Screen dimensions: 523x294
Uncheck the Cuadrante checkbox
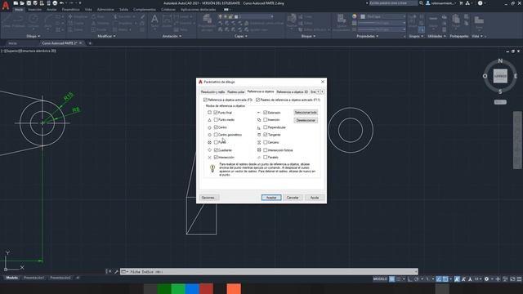pyautogui.click(x=216, y=150)
